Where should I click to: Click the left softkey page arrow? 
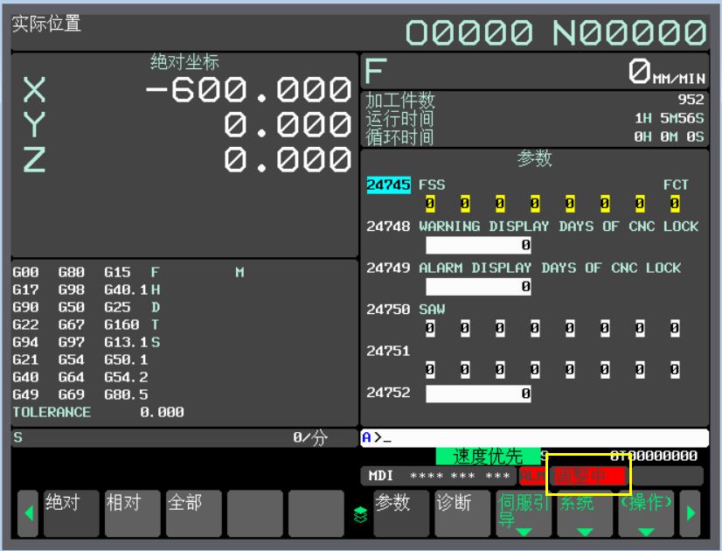coord(28,514)
